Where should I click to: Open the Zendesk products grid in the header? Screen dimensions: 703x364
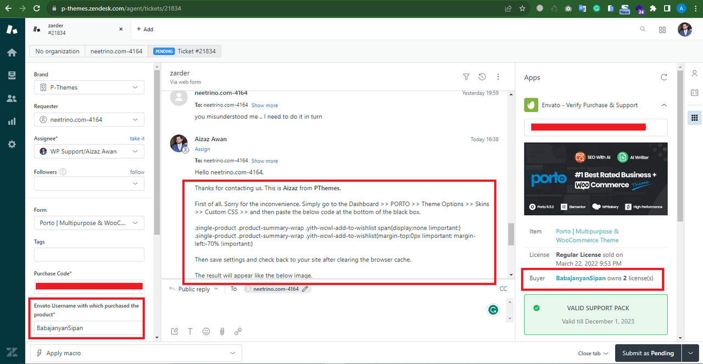[662, 30]
